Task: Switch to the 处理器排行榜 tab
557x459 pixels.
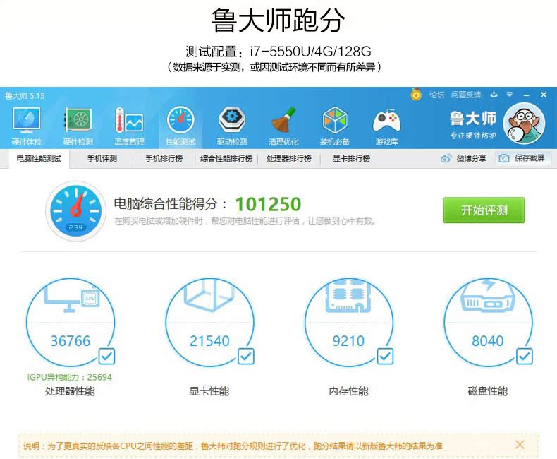Action: click(x=289, y=159)
